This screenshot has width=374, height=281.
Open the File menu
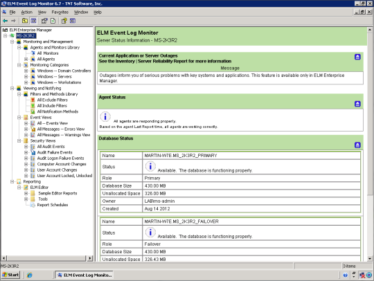(12, 12)
